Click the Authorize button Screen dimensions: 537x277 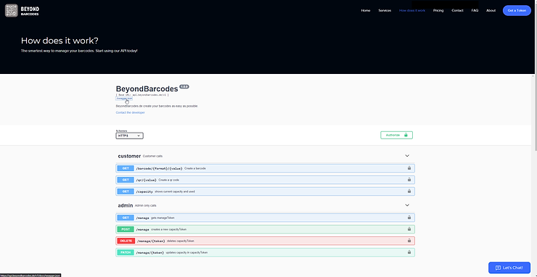397,135
